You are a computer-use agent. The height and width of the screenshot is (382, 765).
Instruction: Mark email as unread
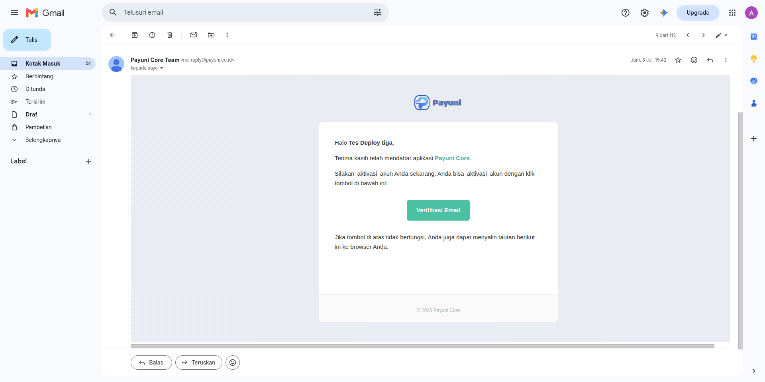(x=194, y=35)
